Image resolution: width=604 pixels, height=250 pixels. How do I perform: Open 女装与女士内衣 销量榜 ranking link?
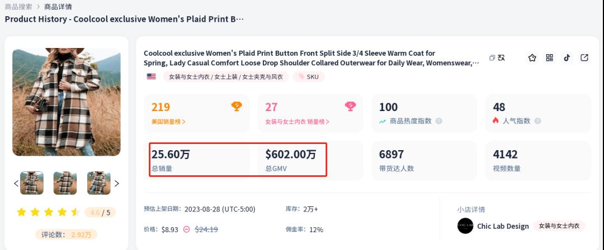coord(297,121)
